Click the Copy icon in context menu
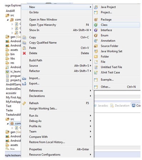142x160 pixels. (24, 37)
